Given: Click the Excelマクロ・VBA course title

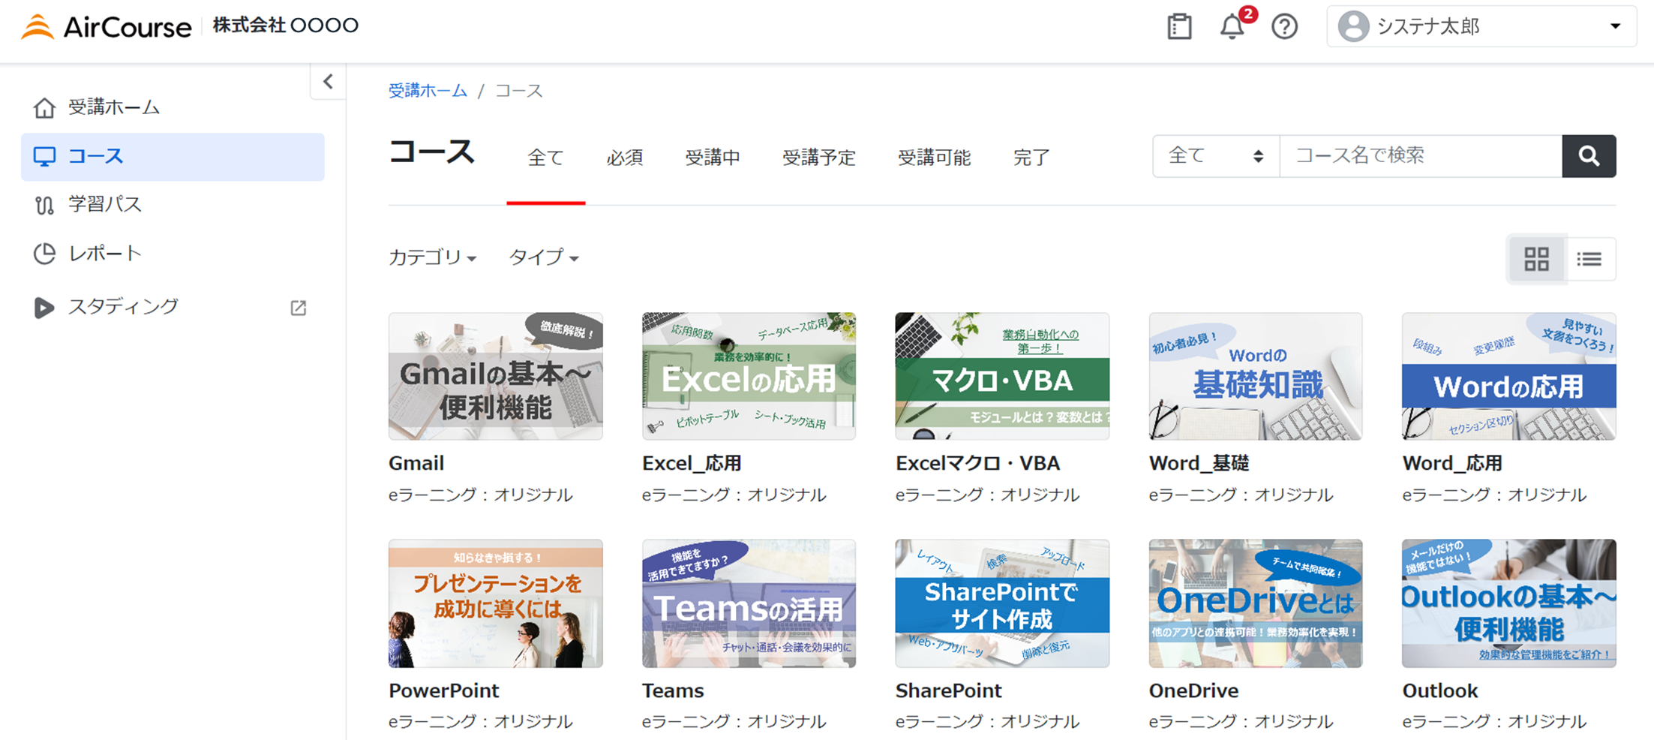Looking at the screenshot, I should point(977,463).
